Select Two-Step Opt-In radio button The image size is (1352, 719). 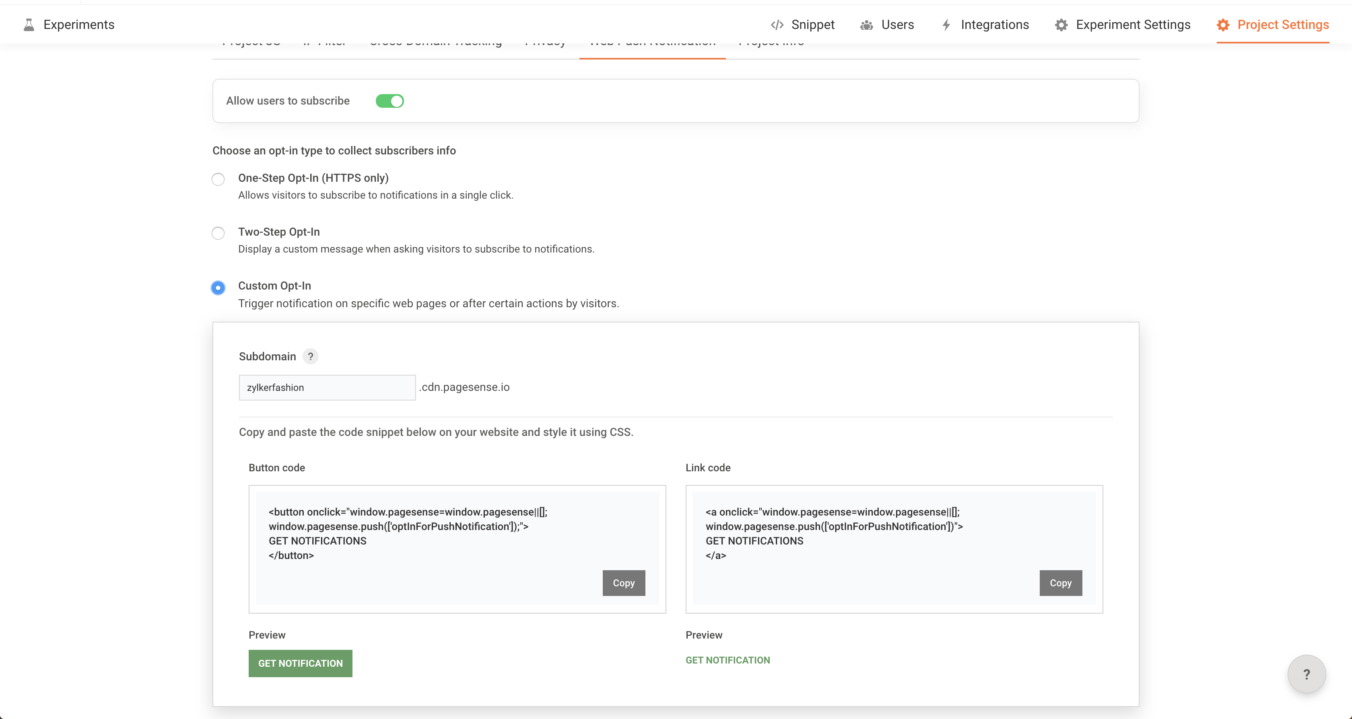218,233
